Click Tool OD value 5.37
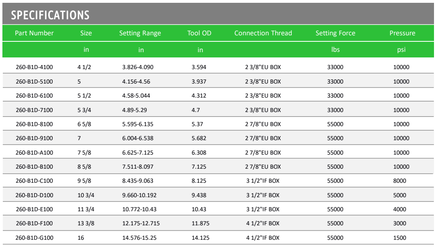Screen dimensions: 436x249 (x=197, y=124)
